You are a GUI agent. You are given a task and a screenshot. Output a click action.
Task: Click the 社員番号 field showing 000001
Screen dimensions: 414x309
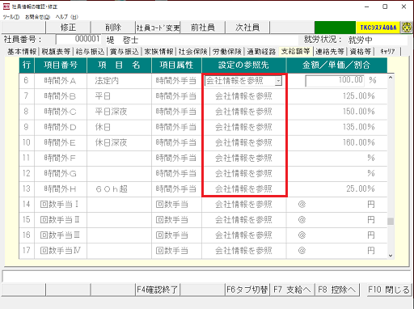coord(78,39)
